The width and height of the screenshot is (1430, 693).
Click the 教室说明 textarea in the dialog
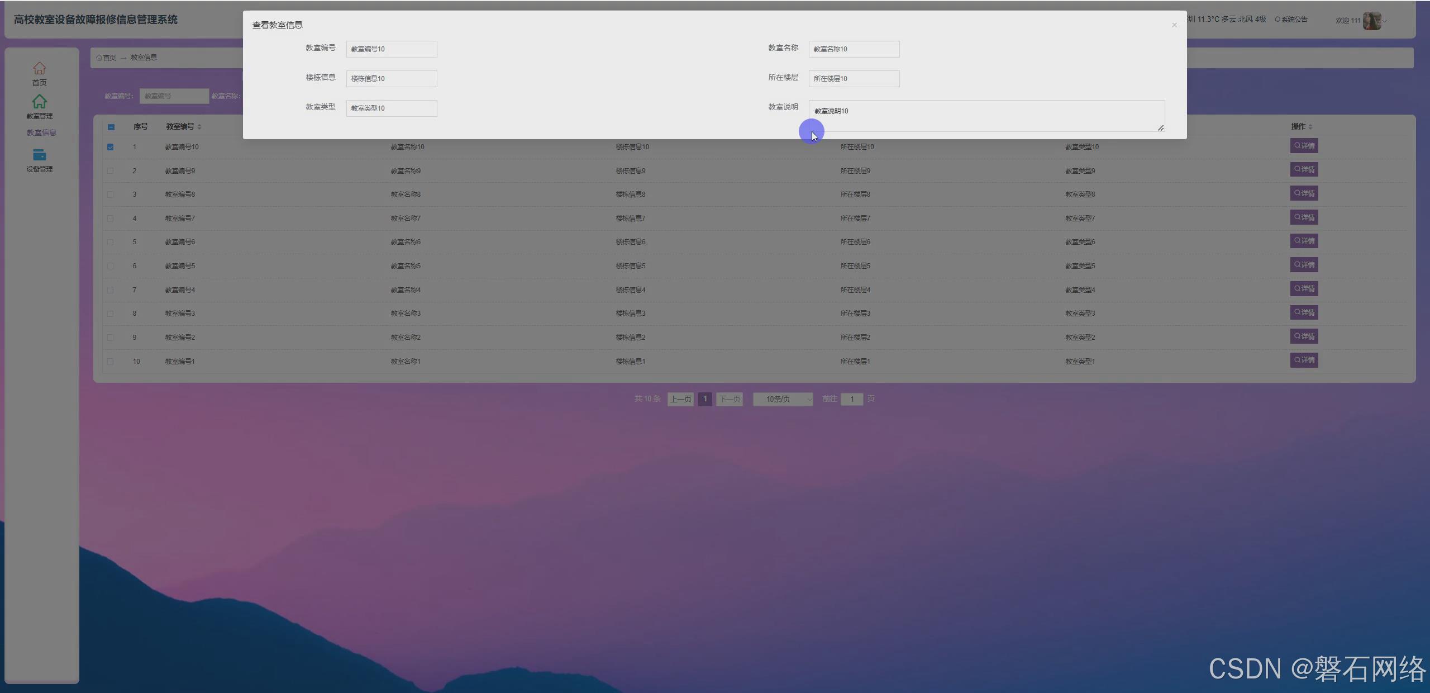[986, 116]
